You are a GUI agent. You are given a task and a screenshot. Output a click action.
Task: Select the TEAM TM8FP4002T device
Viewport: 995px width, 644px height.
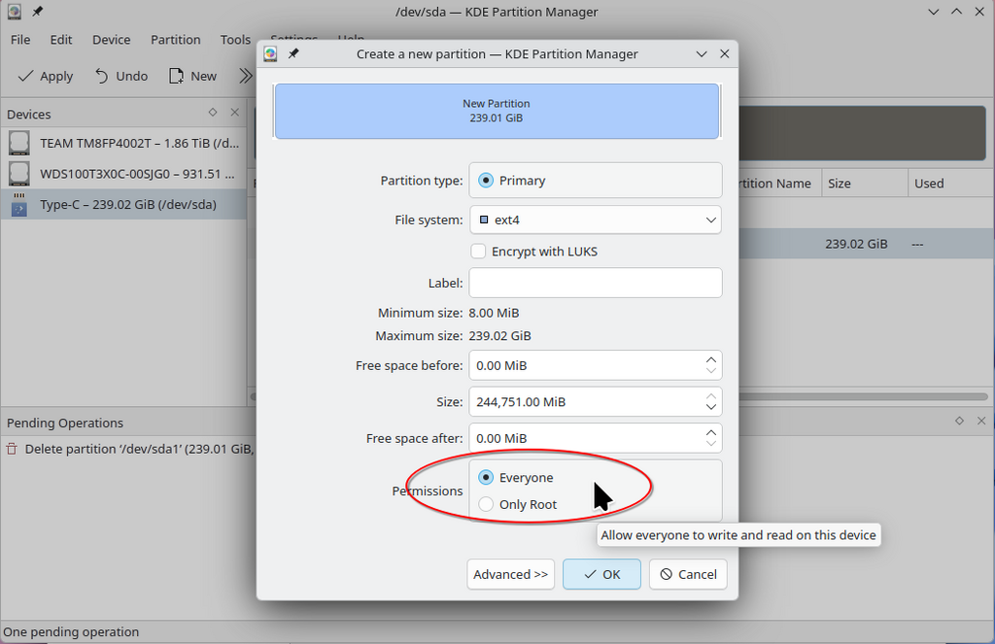[x=123, y=144]
